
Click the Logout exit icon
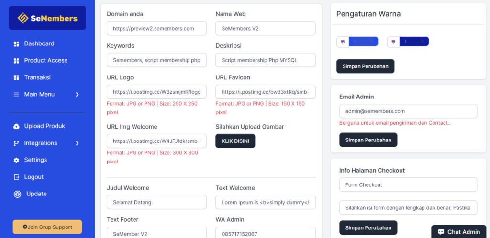[16, 177]
